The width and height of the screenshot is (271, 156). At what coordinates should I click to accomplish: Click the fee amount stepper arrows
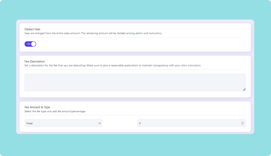tap(243, 123)
